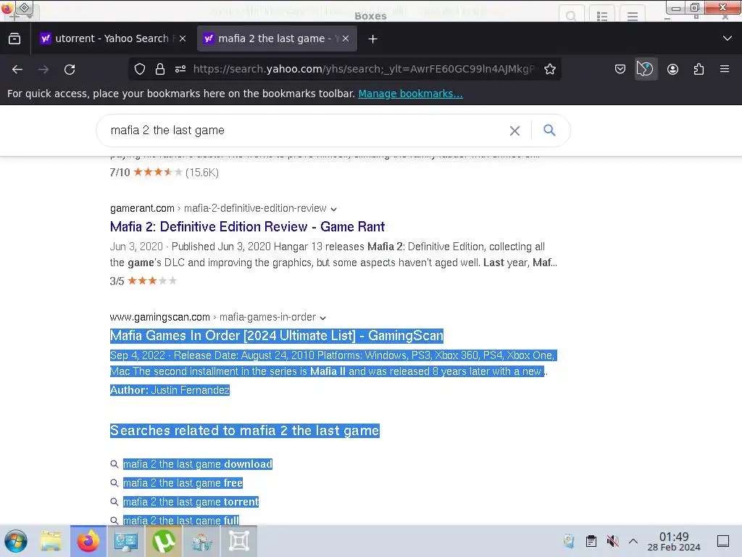Open the Windows Start menu orb
Image resolution: width=742 pixels, height=557 pixels.
tap(16, 541)
